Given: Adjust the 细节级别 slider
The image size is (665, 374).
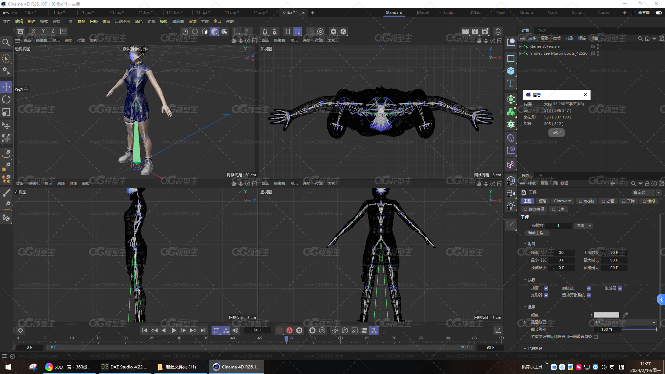Looking at the screenshot, I should coord(640,329).
